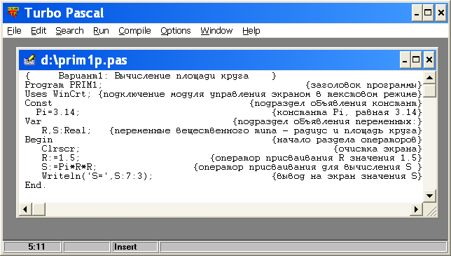
Task: Click the d:\prim1p.pas window title bar
Action: click(227, 60)
